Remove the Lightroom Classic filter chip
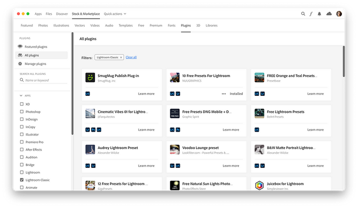This screenshot has height=208, width=358. pos(121,57)
